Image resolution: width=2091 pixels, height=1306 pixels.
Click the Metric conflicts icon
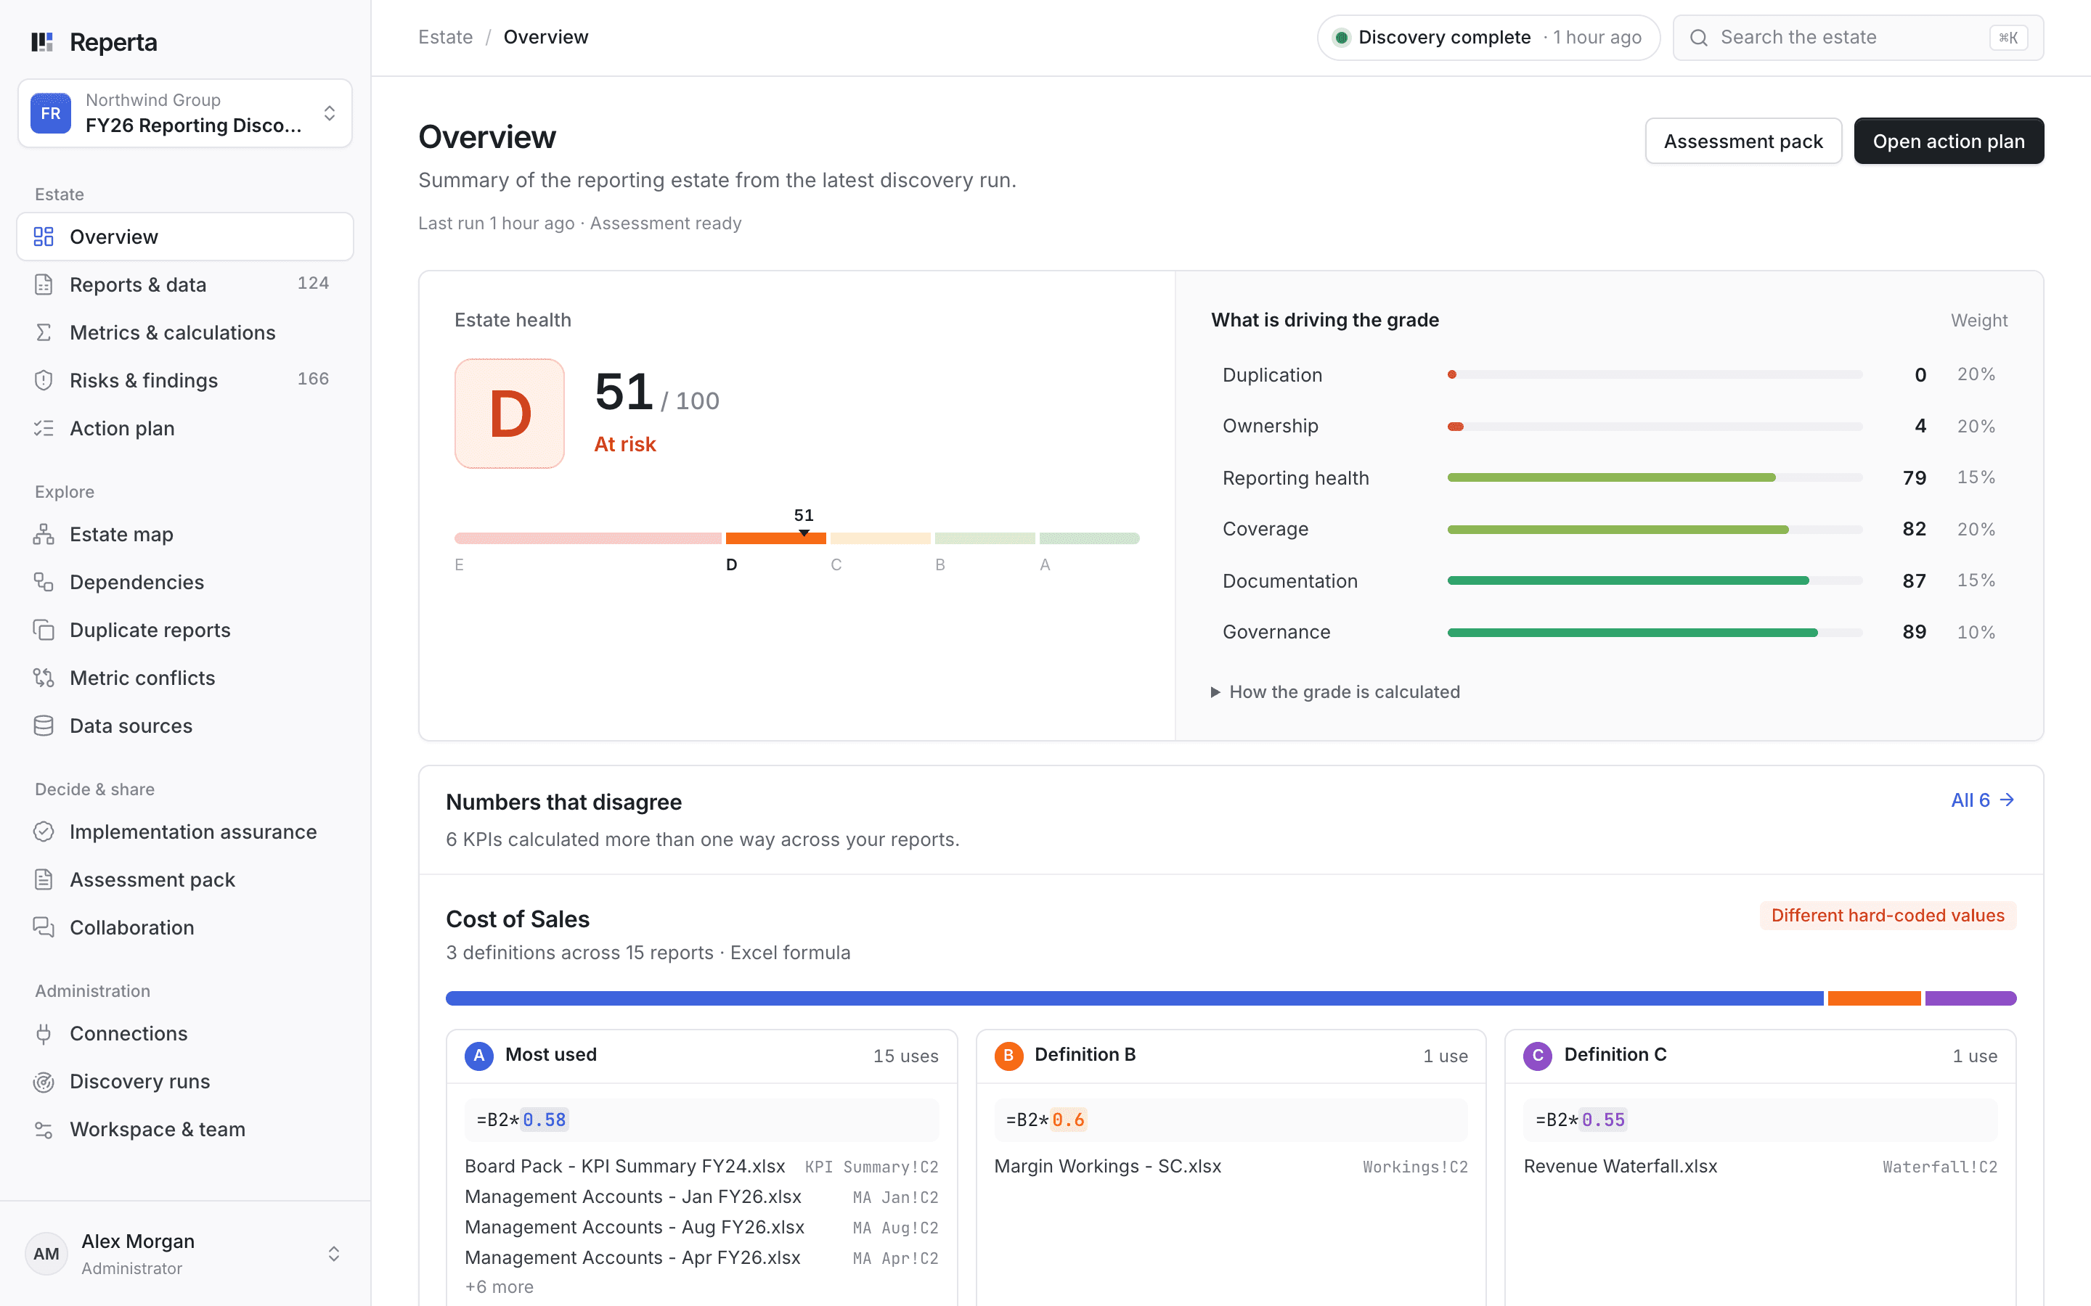point(44,678)
